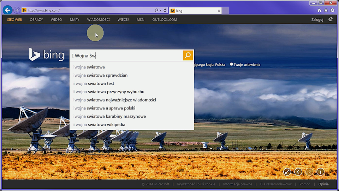This screenshot has width=339, height=191.
Task: Open WIADOMOŚCI navigation item
Action: 99,19
